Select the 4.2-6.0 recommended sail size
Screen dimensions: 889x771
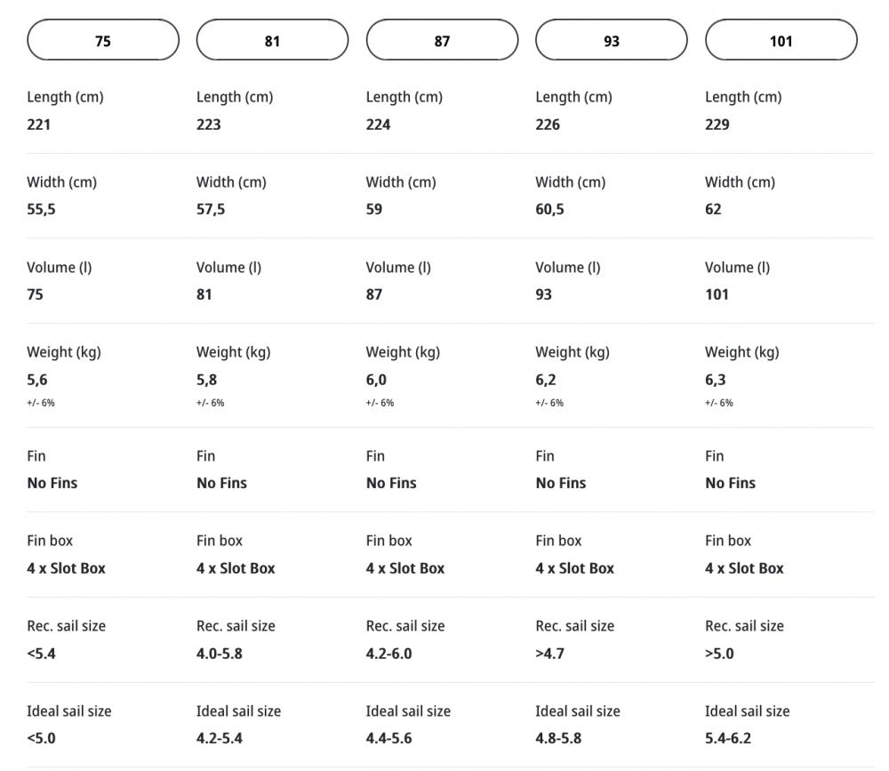tap(388, 654)
